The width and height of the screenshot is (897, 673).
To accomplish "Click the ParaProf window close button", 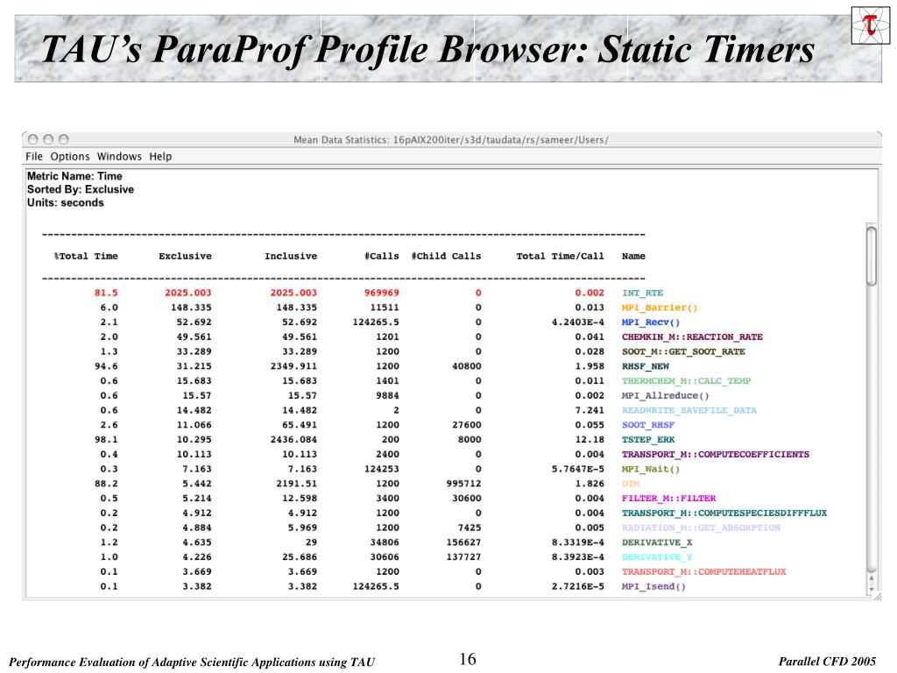I will tap(33, 139).
